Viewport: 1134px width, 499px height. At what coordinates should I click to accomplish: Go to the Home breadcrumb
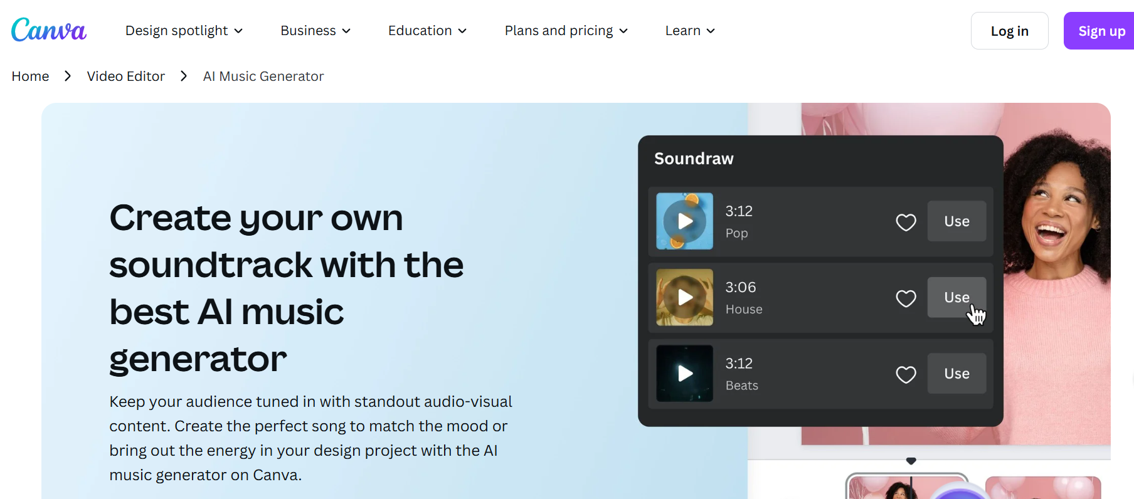coord(30,76)
